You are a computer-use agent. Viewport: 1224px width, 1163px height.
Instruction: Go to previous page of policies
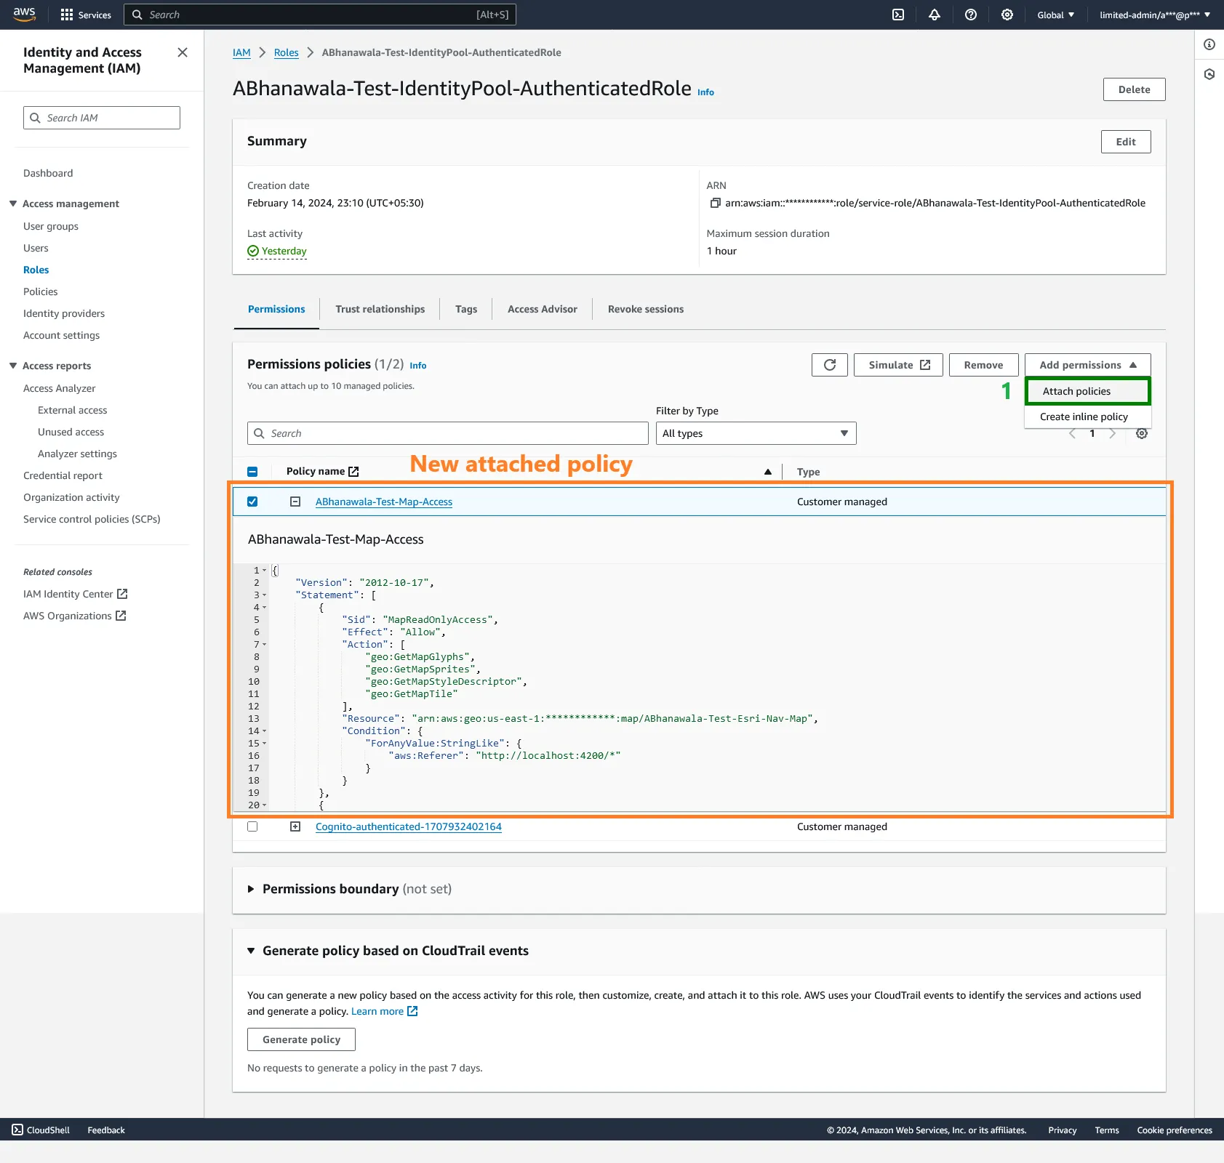click(x=1072, y=433)
